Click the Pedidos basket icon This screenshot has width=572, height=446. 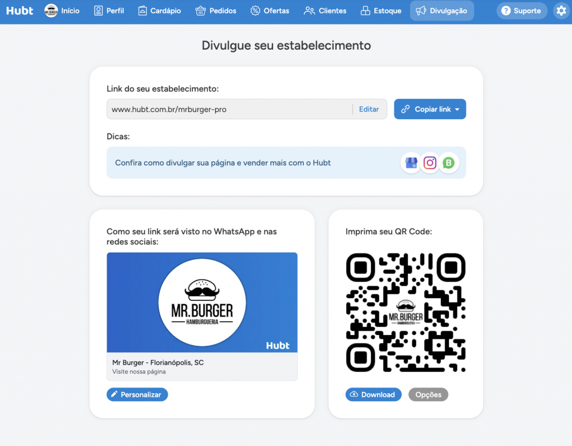201,11
